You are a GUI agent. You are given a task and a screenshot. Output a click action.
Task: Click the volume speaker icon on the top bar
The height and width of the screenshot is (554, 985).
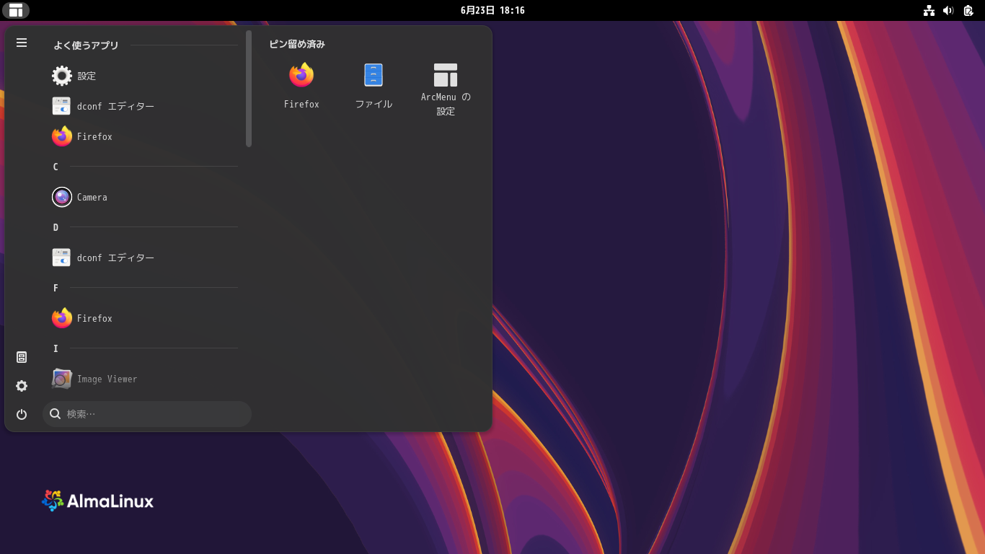point(948,10)
